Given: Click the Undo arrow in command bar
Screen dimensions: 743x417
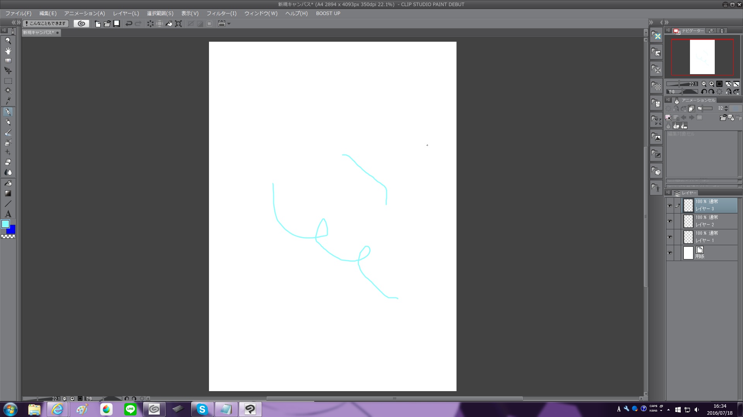Looking at the screenshot, I should (x=129, y=24).
